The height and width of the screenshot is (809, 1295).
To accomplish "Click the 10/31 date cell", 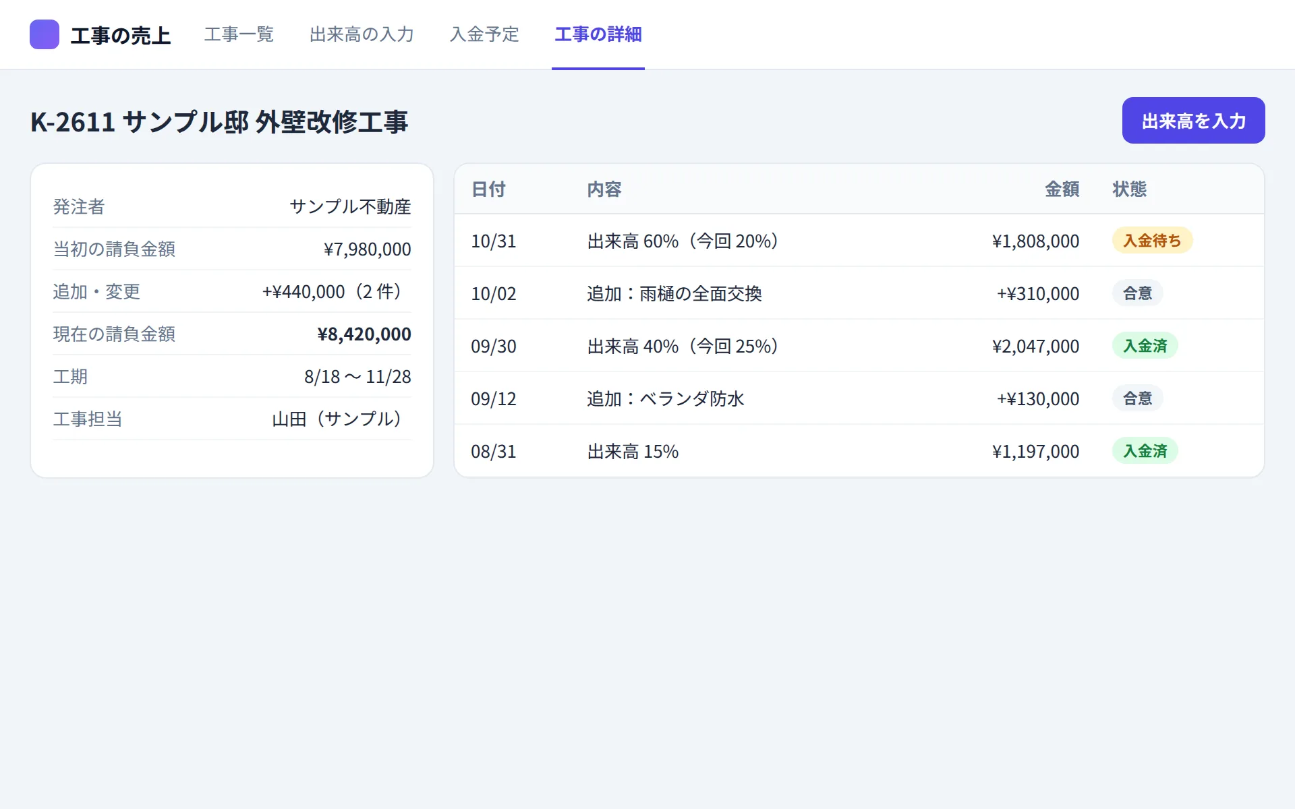I will (x=494, y=241).
